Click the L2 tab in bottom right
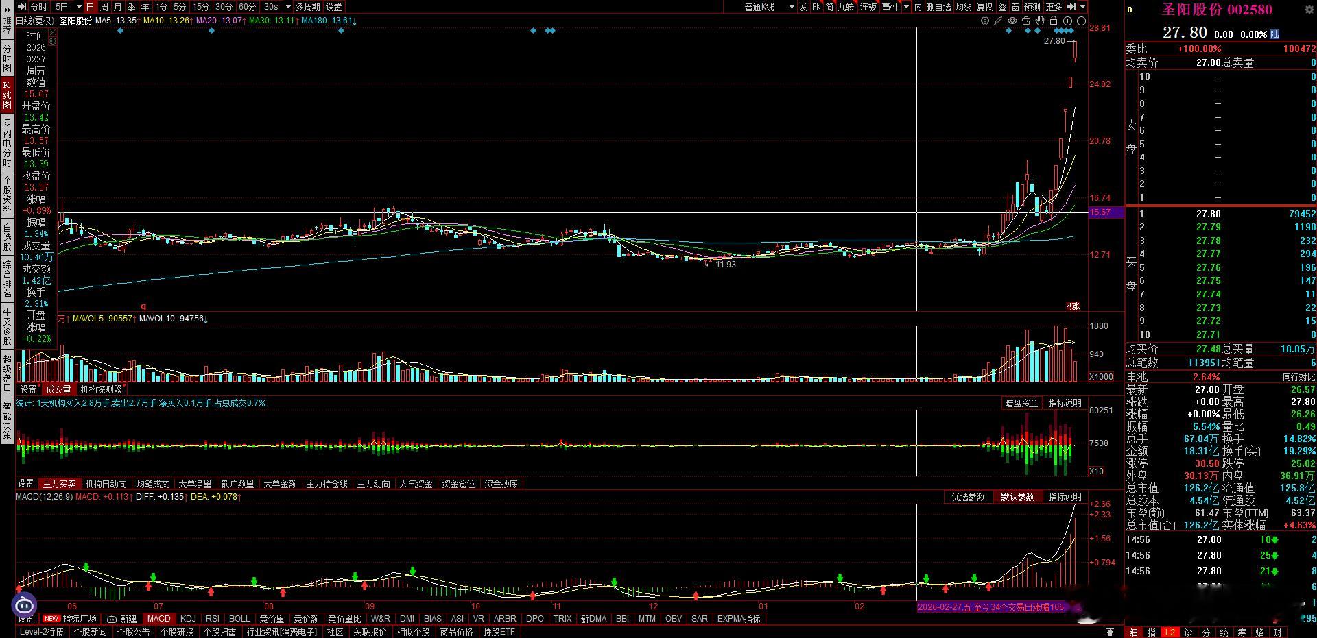1317x638 pixels. [x=1170, y=632]
